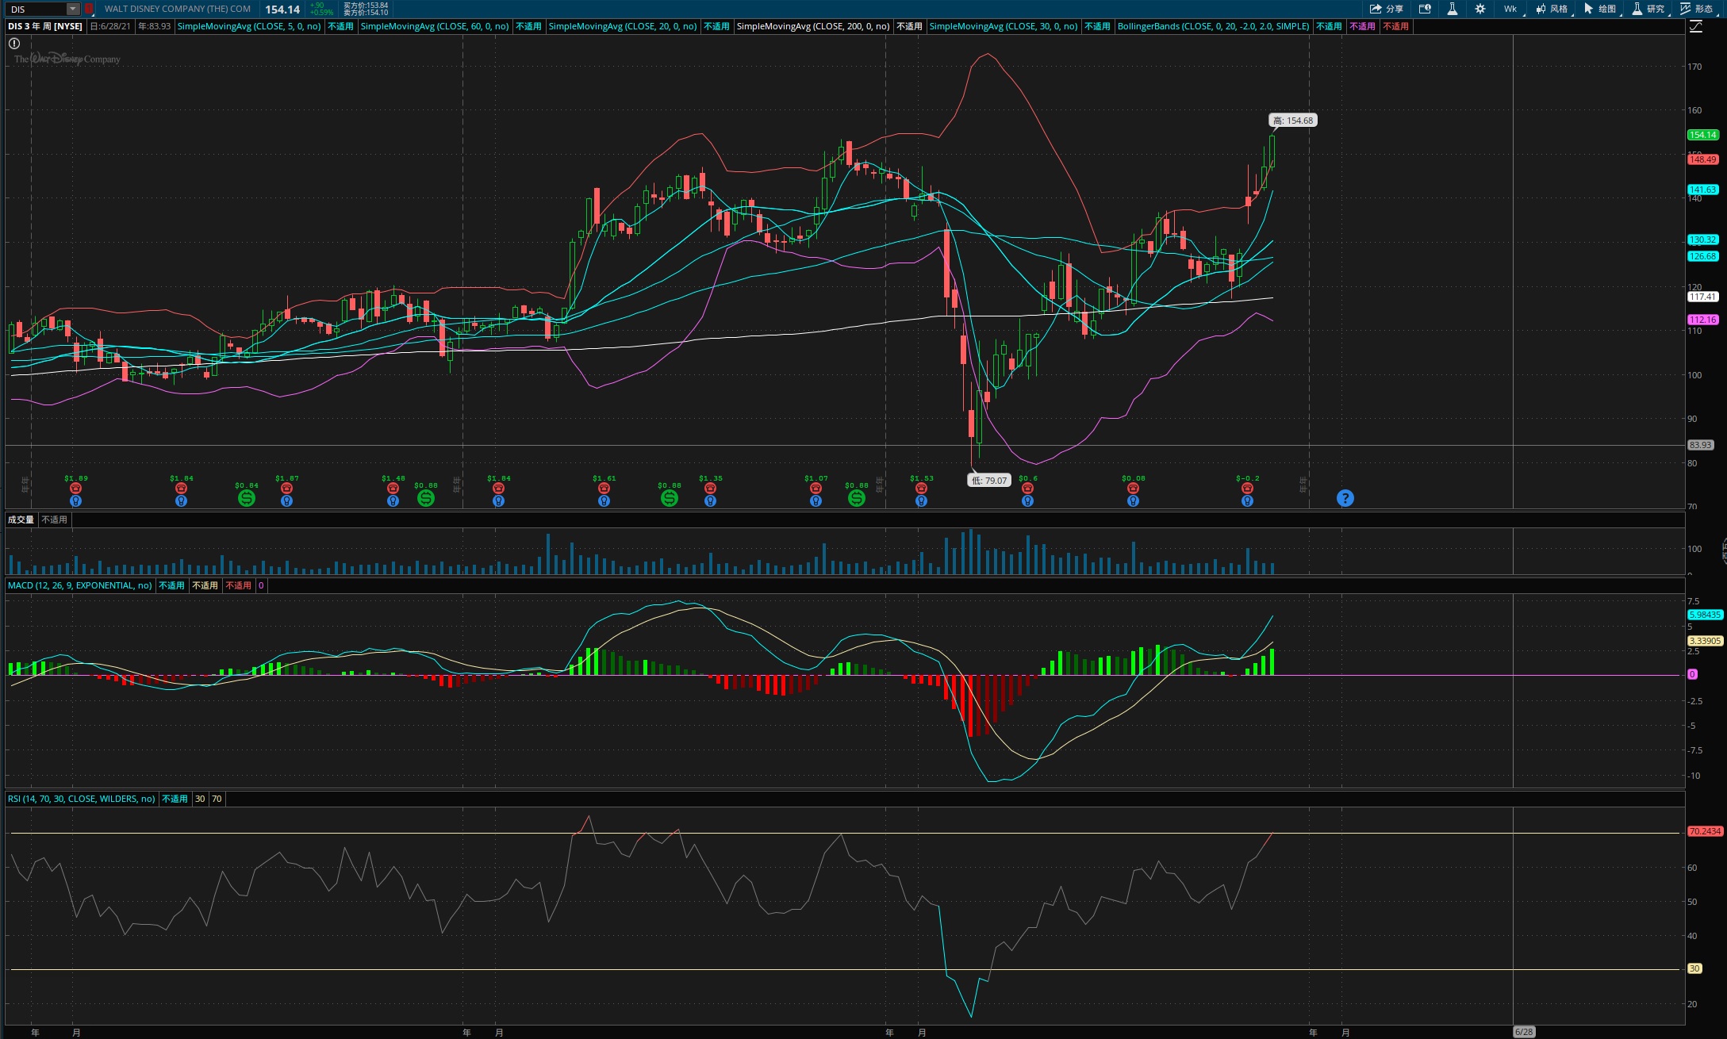Viewport: 1727px width, 1039px height.
Task: Open the $1.87 earnings phone icon
Action: [x=287, y=489]
